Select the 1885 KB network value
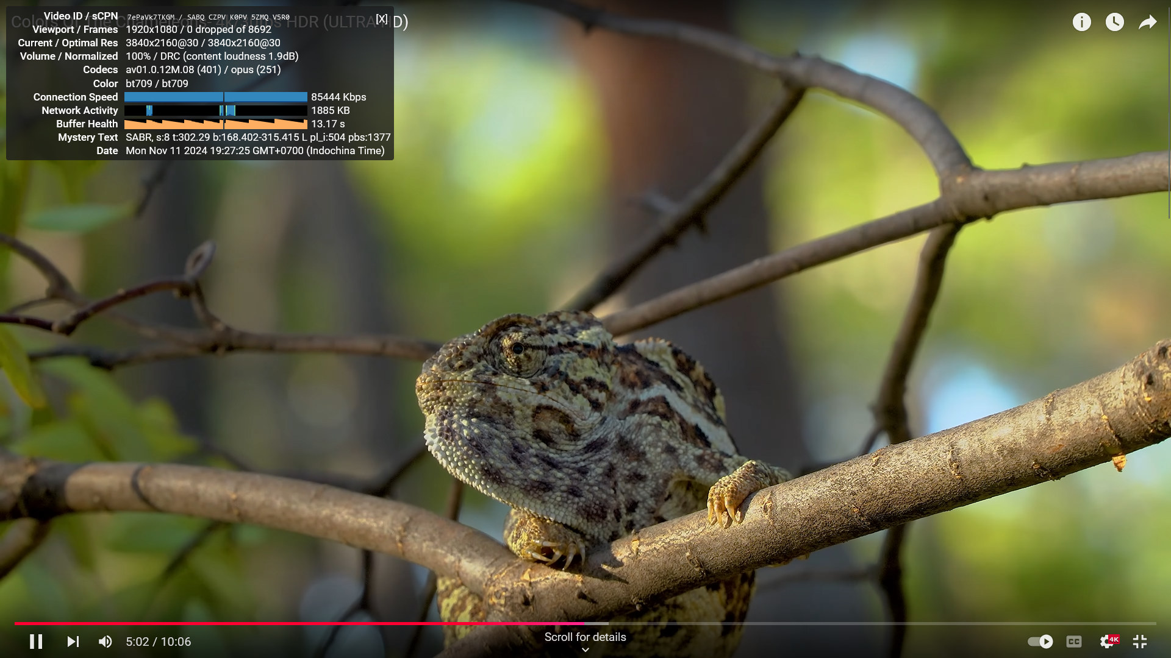Viewport: 1171px width, 658px height. [x=331, y=110]
